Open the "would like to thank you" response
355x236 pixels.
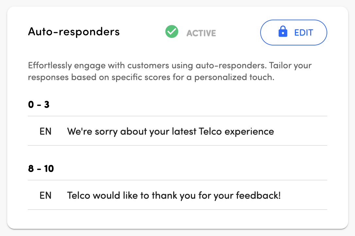pyautogui.click(x=173, y=195)
